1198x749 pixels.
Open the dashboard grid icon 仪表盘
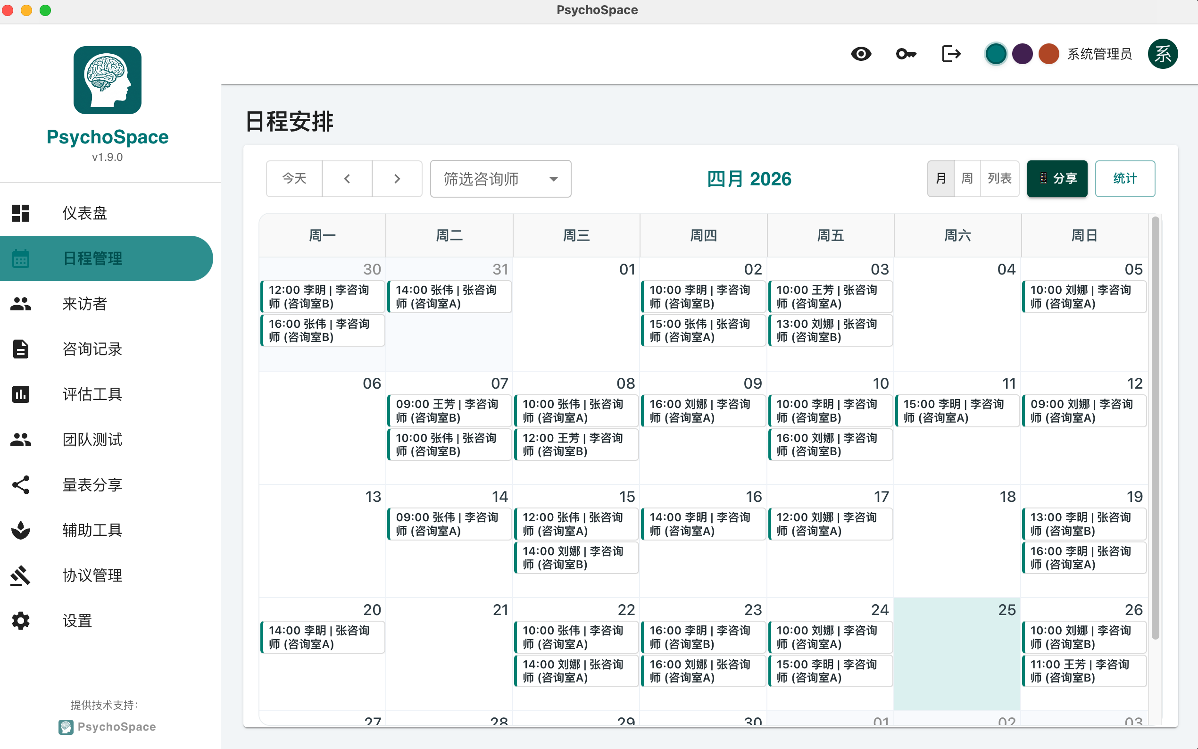[x=21, y=213]
